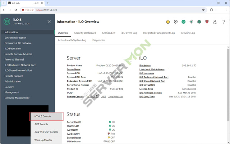Click the Remote Console link under Server
The width and height of the screenshot is (230, 144).
(x=75, y=97)
